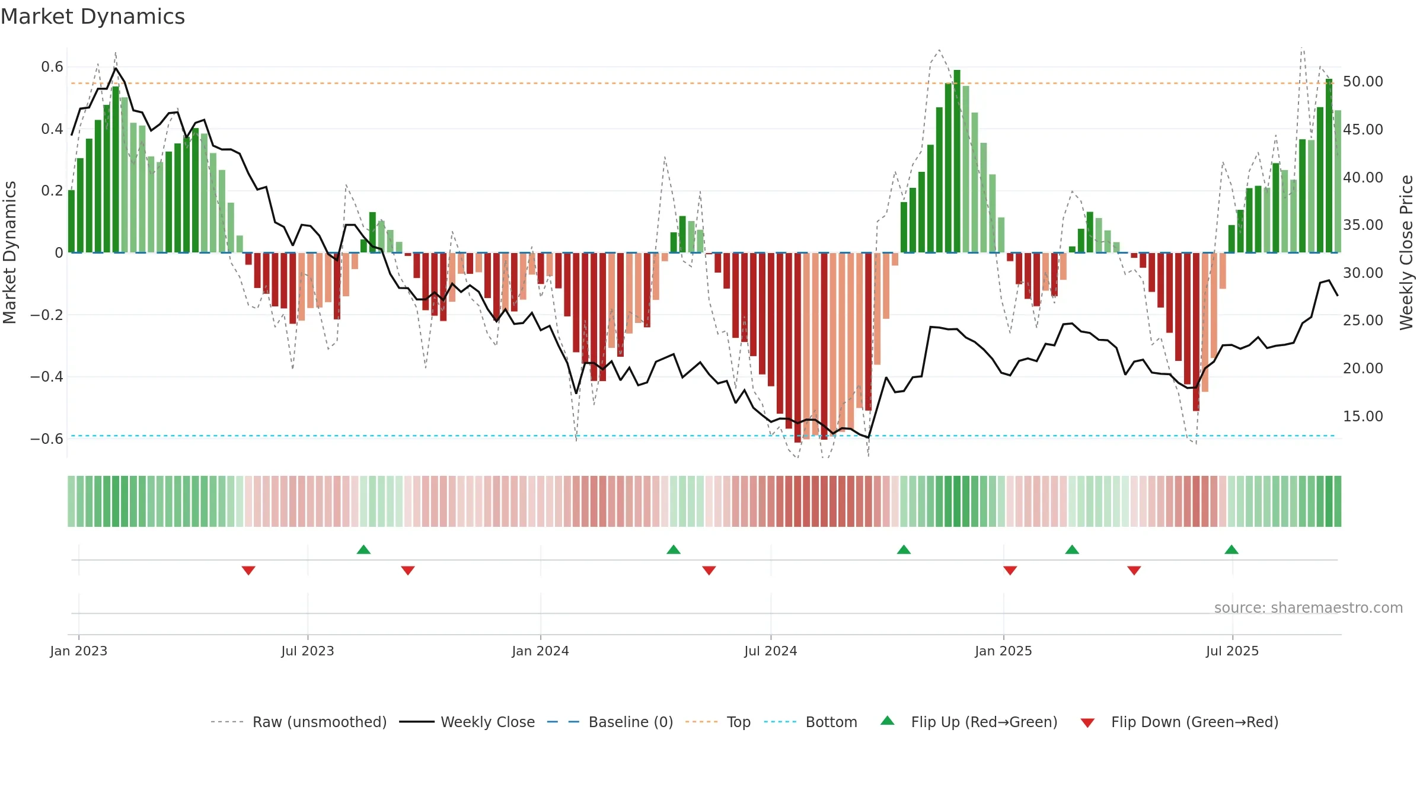Image resolution: width=1423 pixels, height=800 pixels.
Task: Click the first green heatmap strip cell
Action: pyautogui.click(x=71, y=501)
